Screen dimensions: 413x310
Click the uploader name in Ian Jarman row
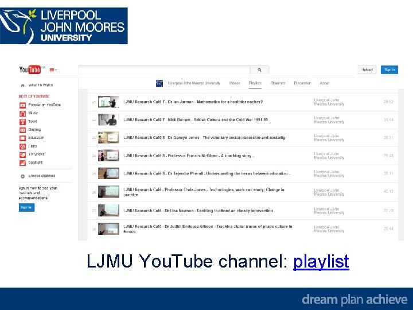[x=329, y=102]
